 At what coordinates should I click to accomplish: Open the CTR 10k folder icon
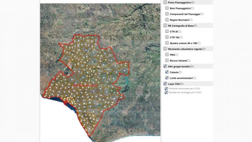pos(181,37)
